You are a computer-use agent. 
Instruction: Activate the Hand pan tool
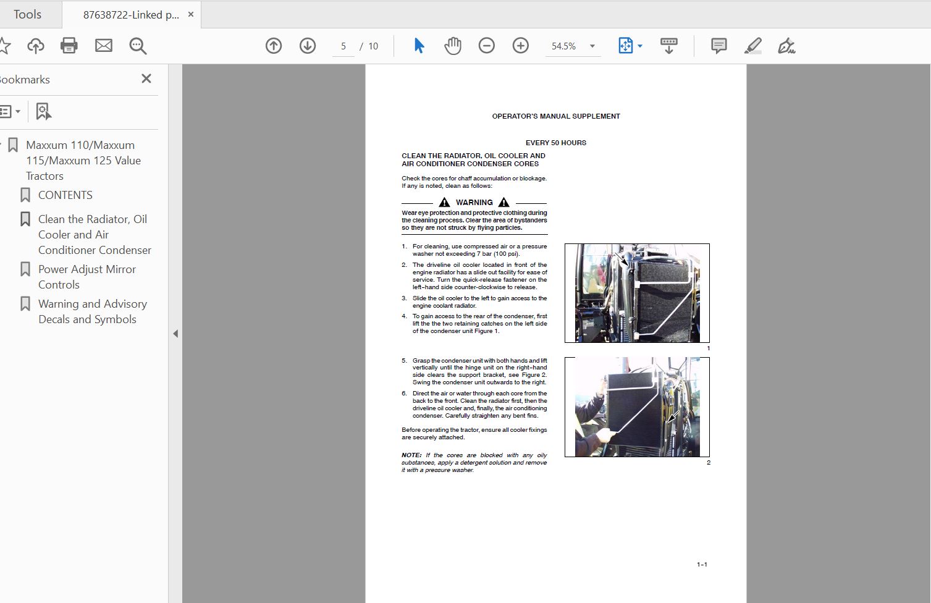click(453, 46)
